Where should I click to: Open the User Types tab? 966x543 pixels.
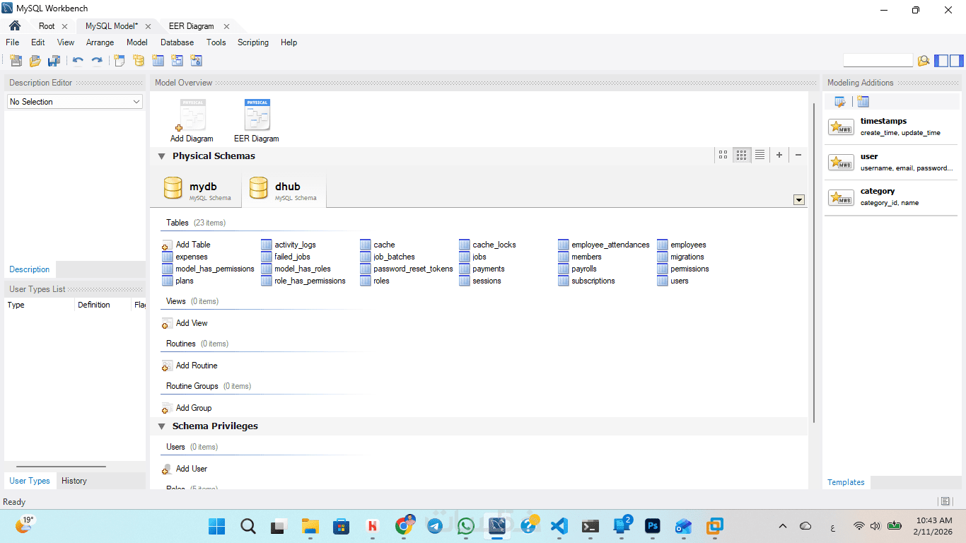tap(30, 481)
